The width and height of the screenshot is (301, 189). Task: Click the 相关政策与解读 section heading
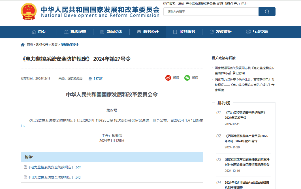(224, 58)
